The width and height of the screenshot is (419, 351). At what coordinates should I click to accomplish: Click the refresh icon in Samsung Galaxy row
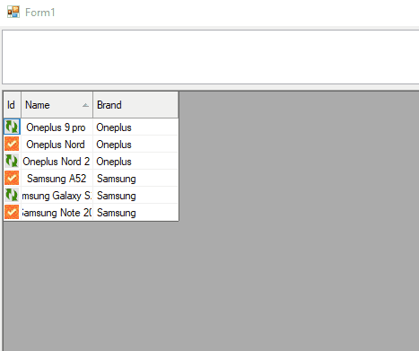pos(12,195)
